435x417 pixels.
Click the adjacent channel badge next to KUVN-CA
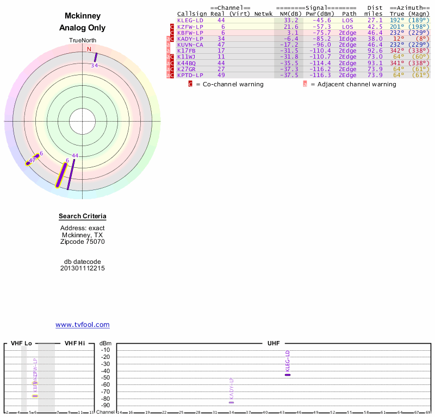click(168, 45)
